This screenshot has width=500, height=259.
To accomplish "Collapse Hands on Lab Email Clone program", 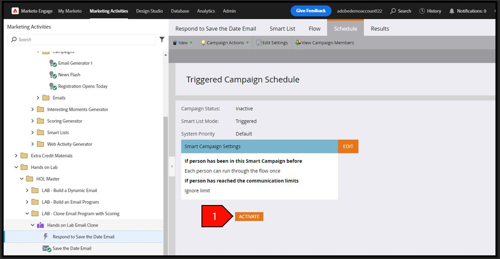I will [33, 225].
